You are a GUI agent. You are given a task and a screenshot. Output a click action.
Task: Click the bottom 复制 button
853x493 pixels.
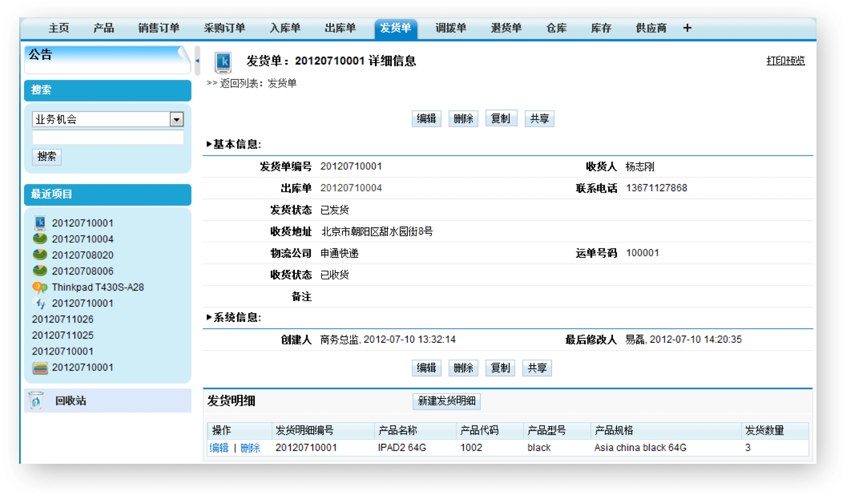[500, 368]
